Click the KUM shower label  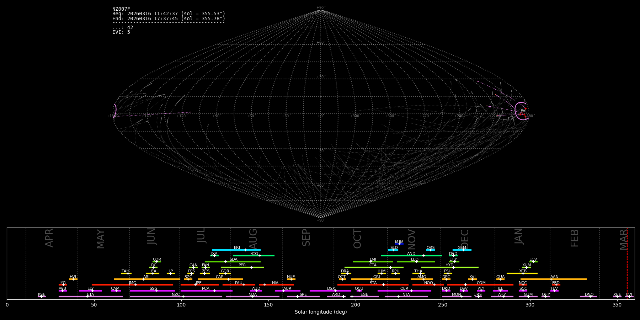(399, 242)
